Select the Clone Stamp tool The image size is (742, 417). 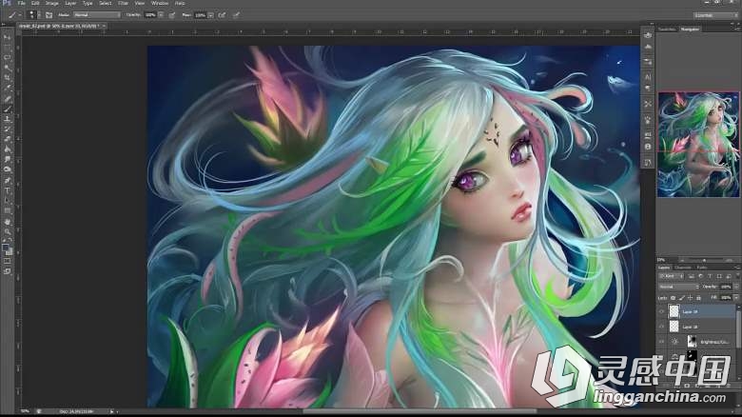pyautogui.click(x=7, y=119)
